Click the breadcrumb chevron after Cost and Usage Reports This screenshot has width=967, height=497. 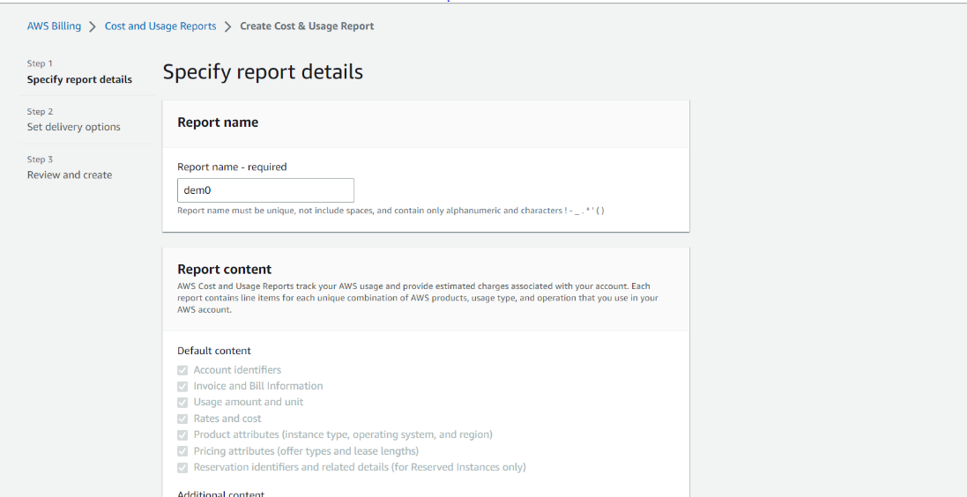click(228, 26)
